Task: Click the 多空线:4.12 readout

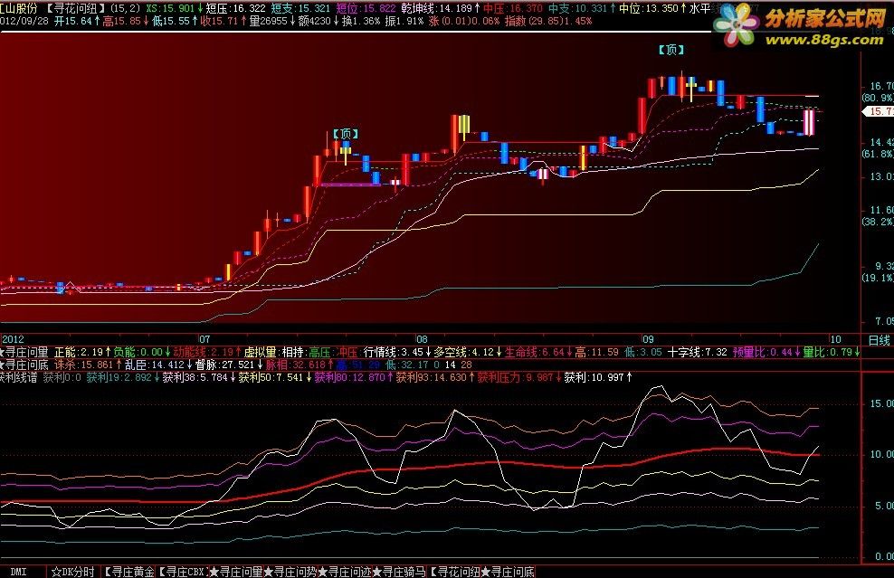Action: 468,352
